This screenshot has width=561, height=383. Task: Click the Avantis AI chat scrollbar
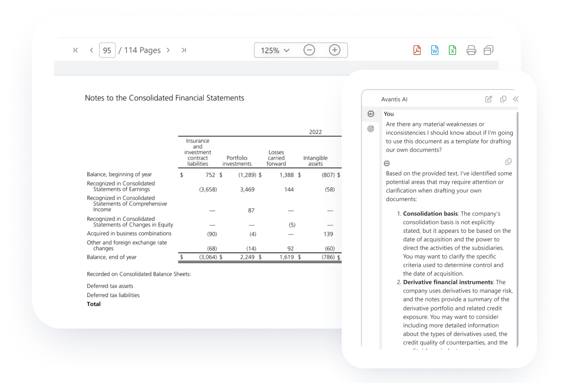[x=517, y=229]
